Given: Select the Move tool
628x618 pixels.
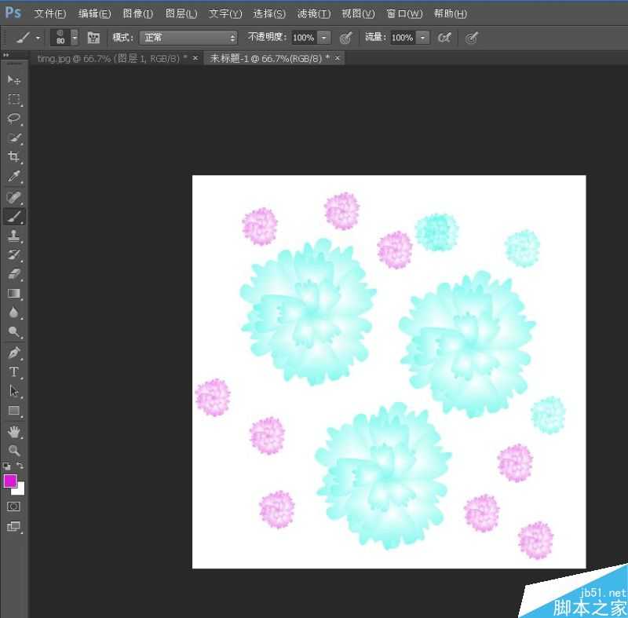Looking at the screenshot, I should (x=14, y=80).
